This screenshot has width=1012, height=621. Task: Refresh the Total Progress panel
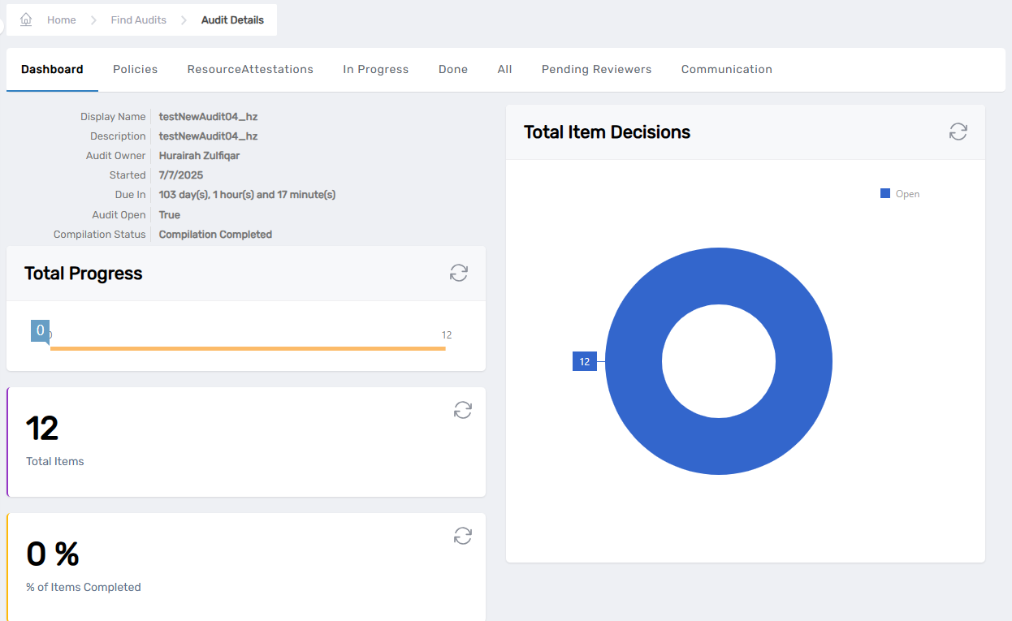(459, 273)
